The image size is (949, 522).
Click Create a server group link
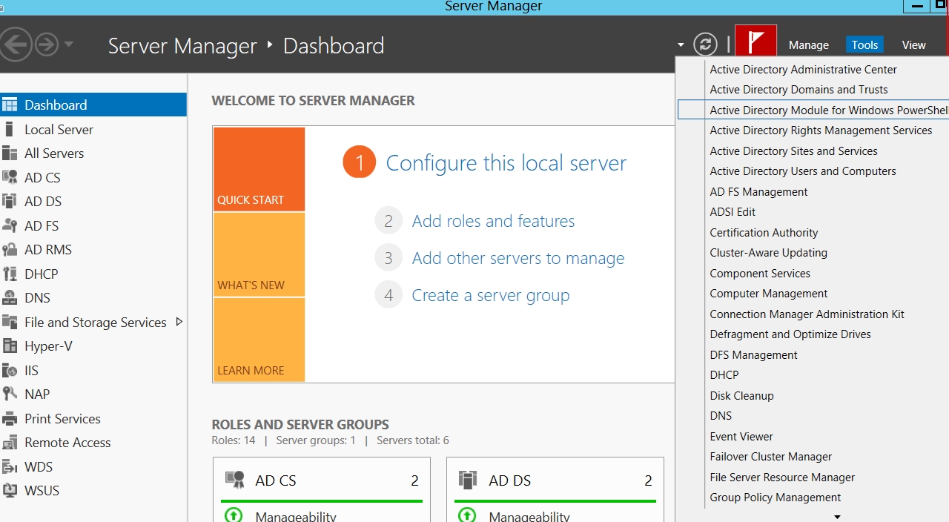tap(490, 295)
